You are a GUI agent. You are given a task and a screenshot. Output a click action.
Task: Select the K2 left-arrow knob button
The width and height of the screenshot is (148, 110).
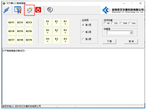pos(48,31)
